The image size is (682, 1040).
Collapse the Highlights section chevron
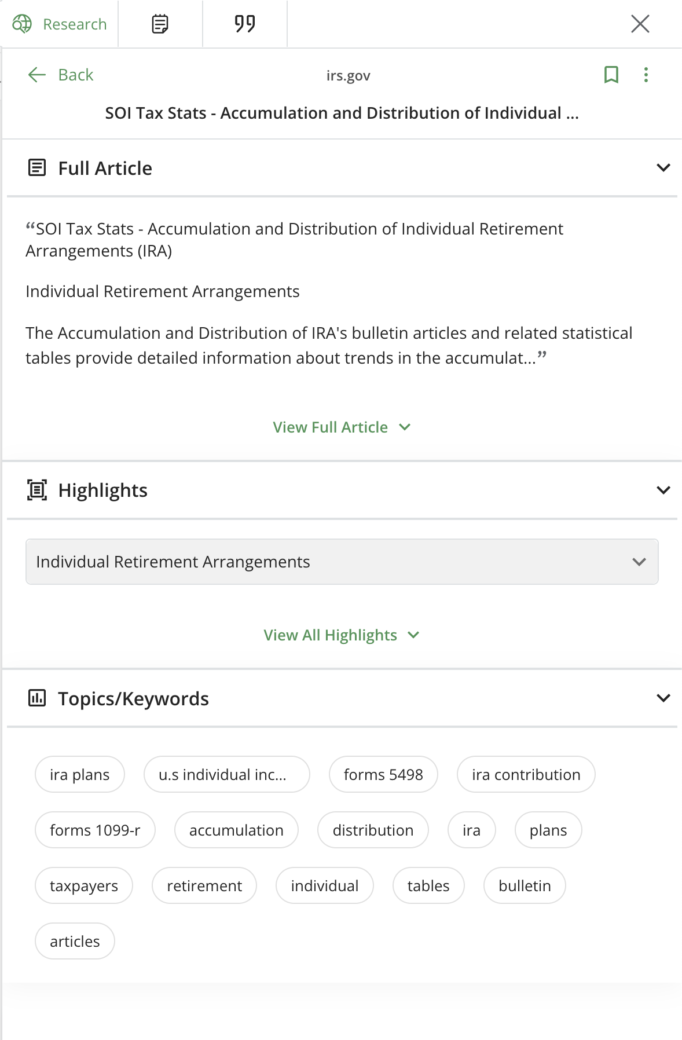(663, 490)
